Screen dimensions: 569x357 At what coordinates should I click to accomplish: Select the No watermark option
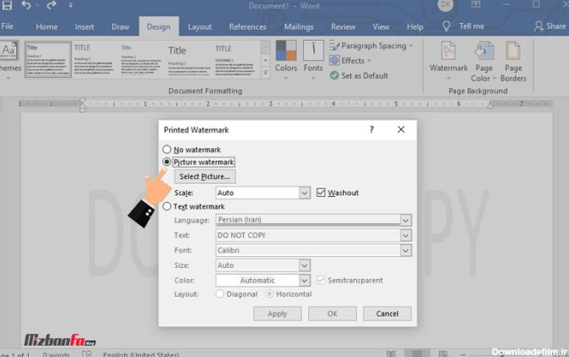167,150
